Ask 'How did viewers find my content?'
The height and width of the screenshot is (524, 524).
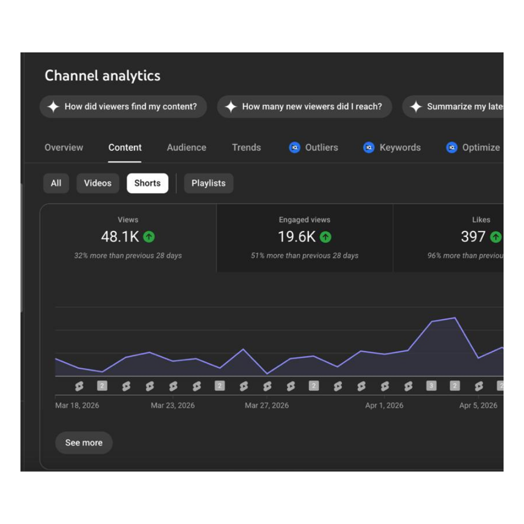point(123,106)
